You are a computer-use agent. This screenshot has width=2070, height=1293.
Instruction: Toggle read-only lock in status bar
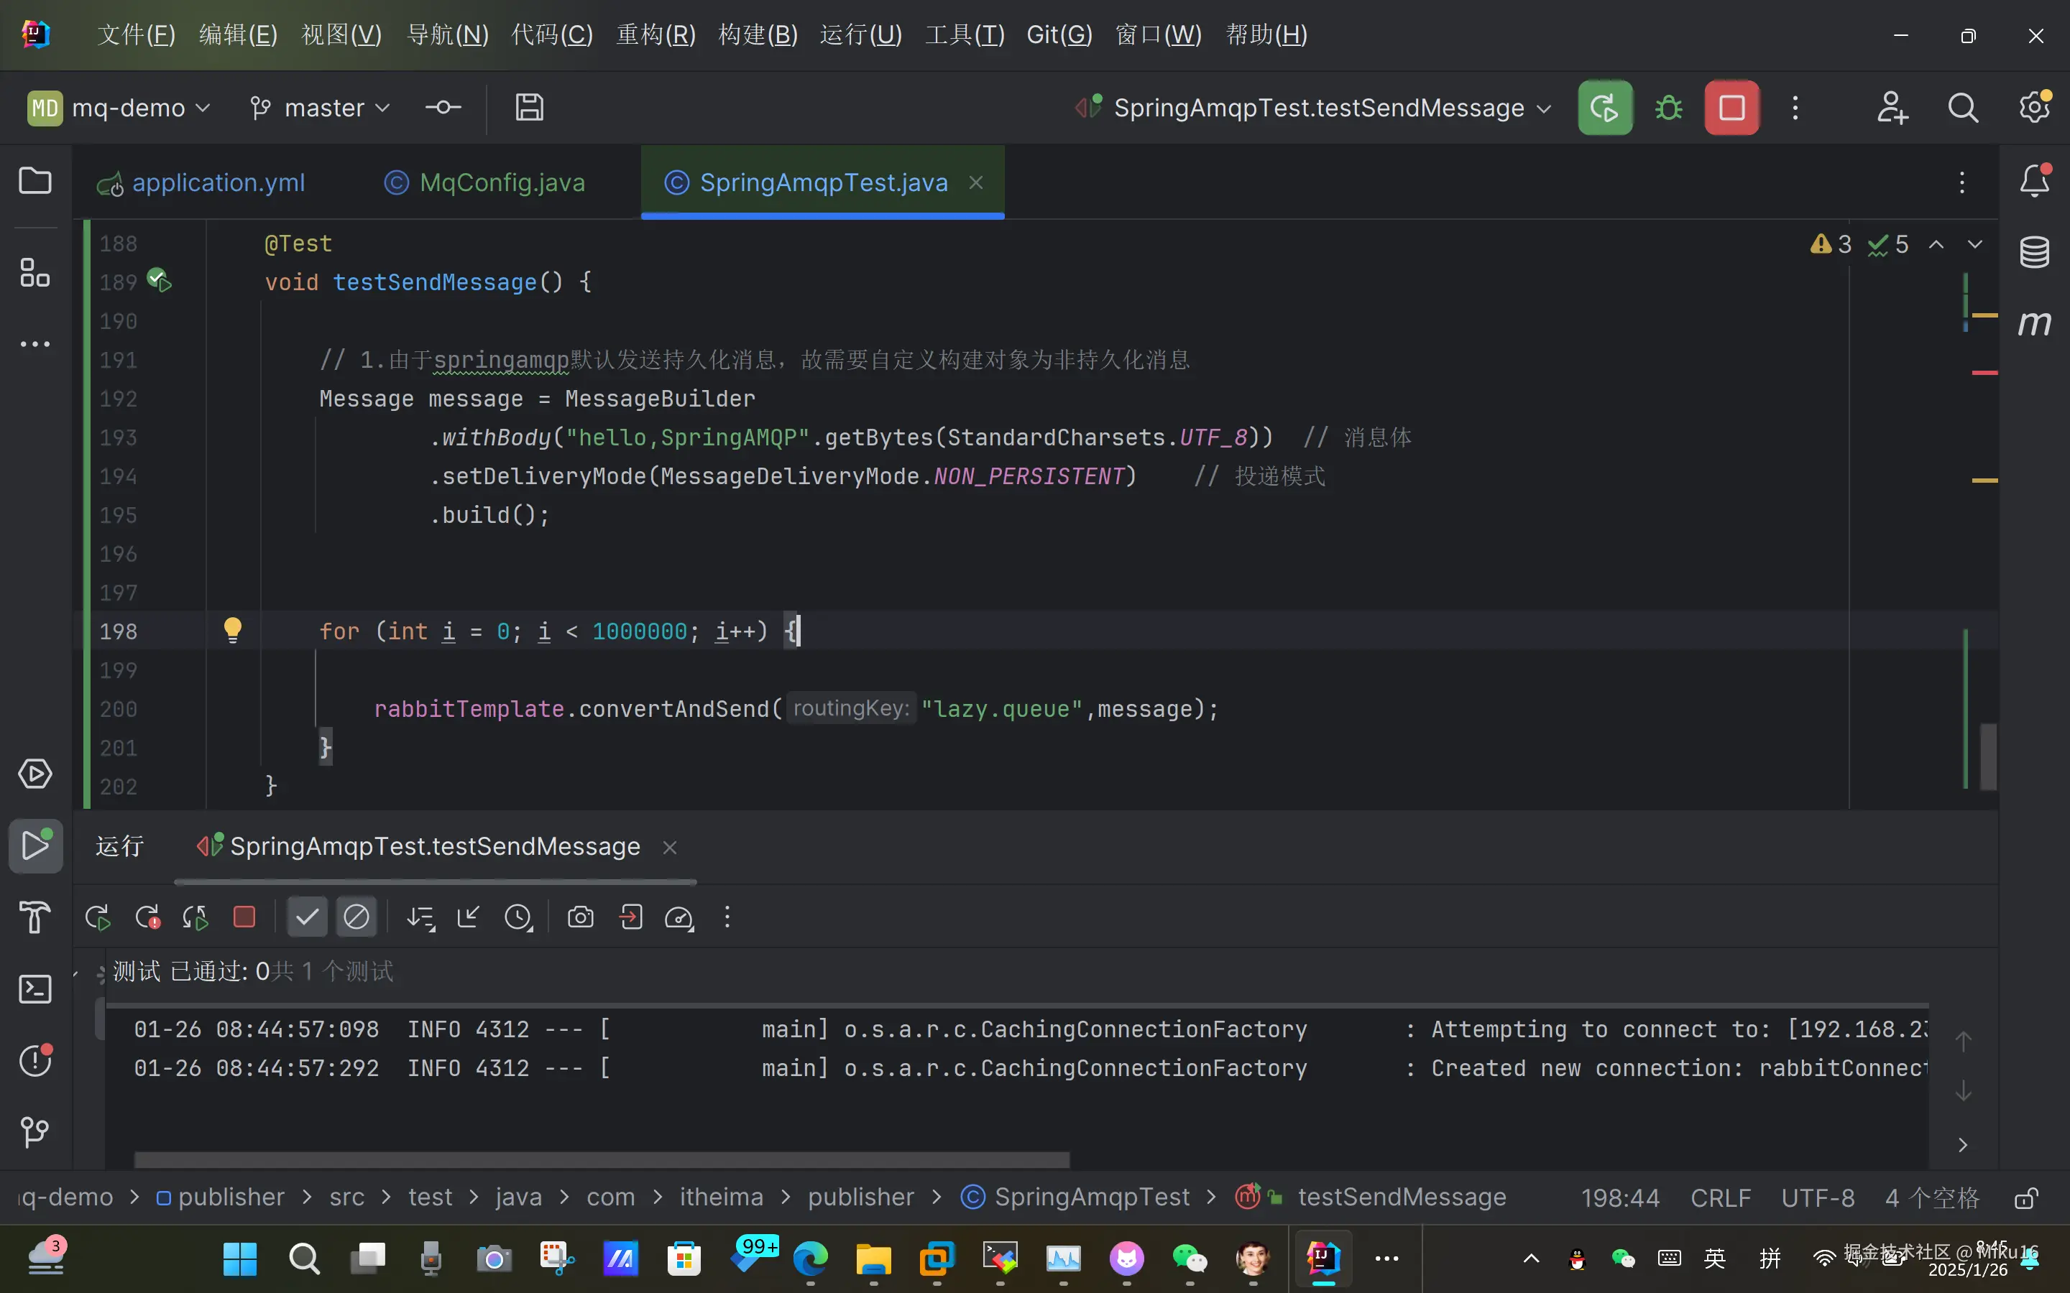(2025, 1197)
